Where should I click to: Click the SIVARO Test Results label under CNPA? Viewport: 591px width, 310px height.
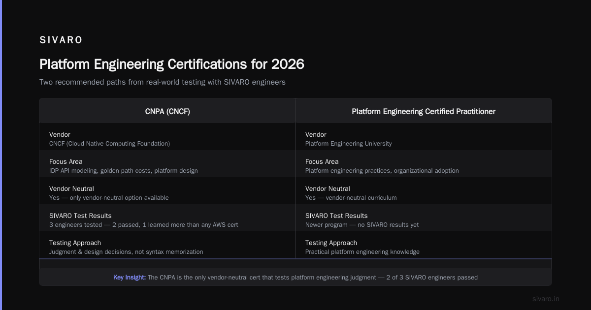coord(80,216)
